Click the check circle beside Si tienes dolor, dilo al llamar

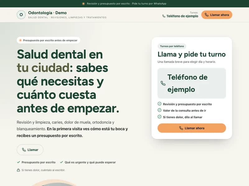[159, 117]
